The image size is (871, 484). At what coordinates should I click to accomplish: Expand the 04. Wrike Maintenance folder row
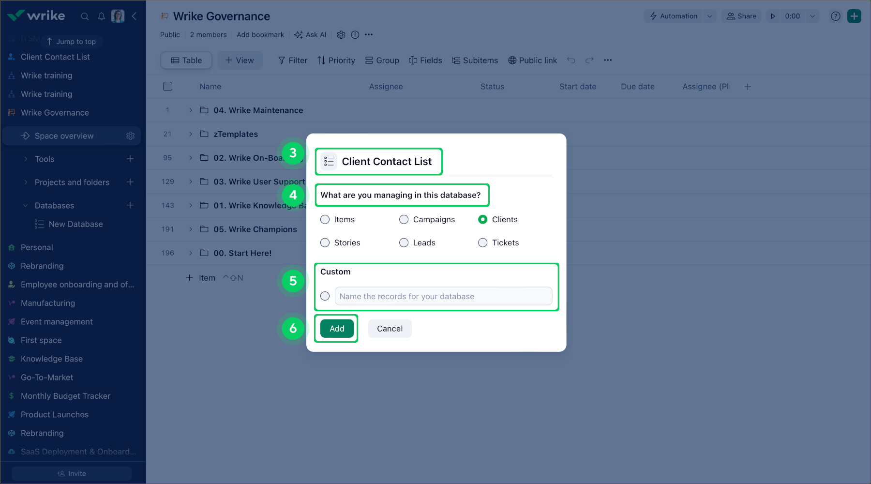tap(190, 110)
